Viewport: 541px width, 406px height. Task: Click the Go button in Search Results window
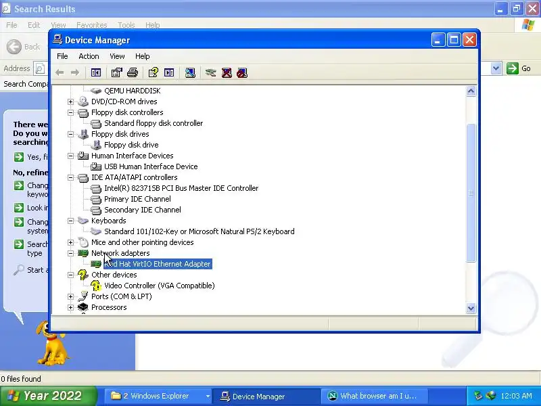click(x=519, y=68)
